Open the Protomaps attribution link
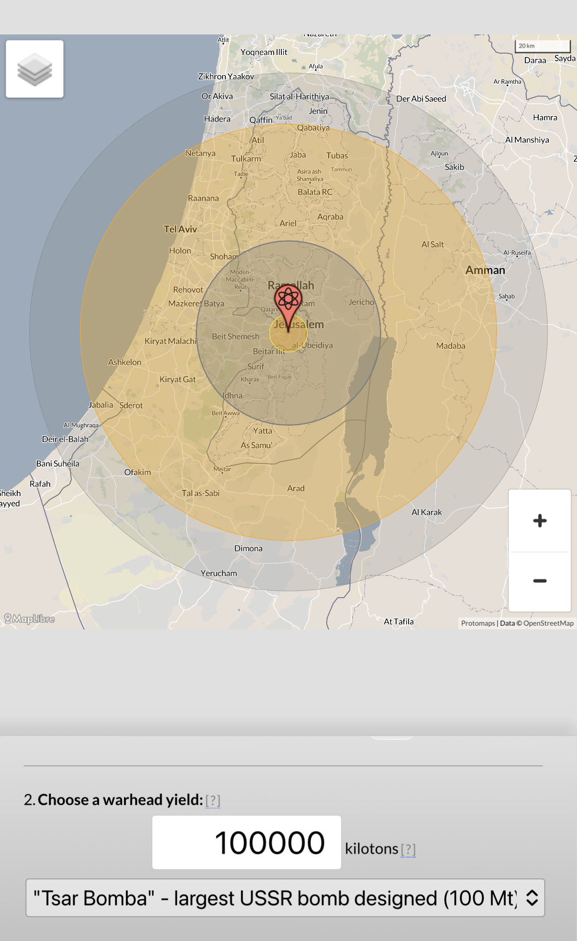This screenshot has height=941, width=577. click(478, 623)
